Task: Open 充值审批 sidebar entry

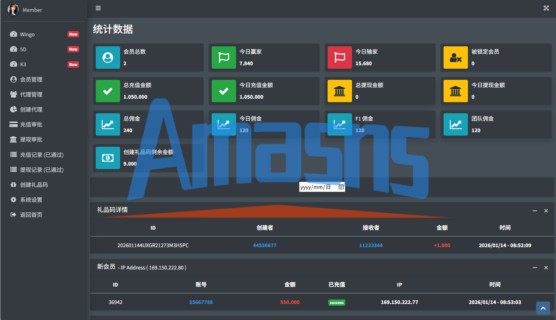Action: (44, 124)
